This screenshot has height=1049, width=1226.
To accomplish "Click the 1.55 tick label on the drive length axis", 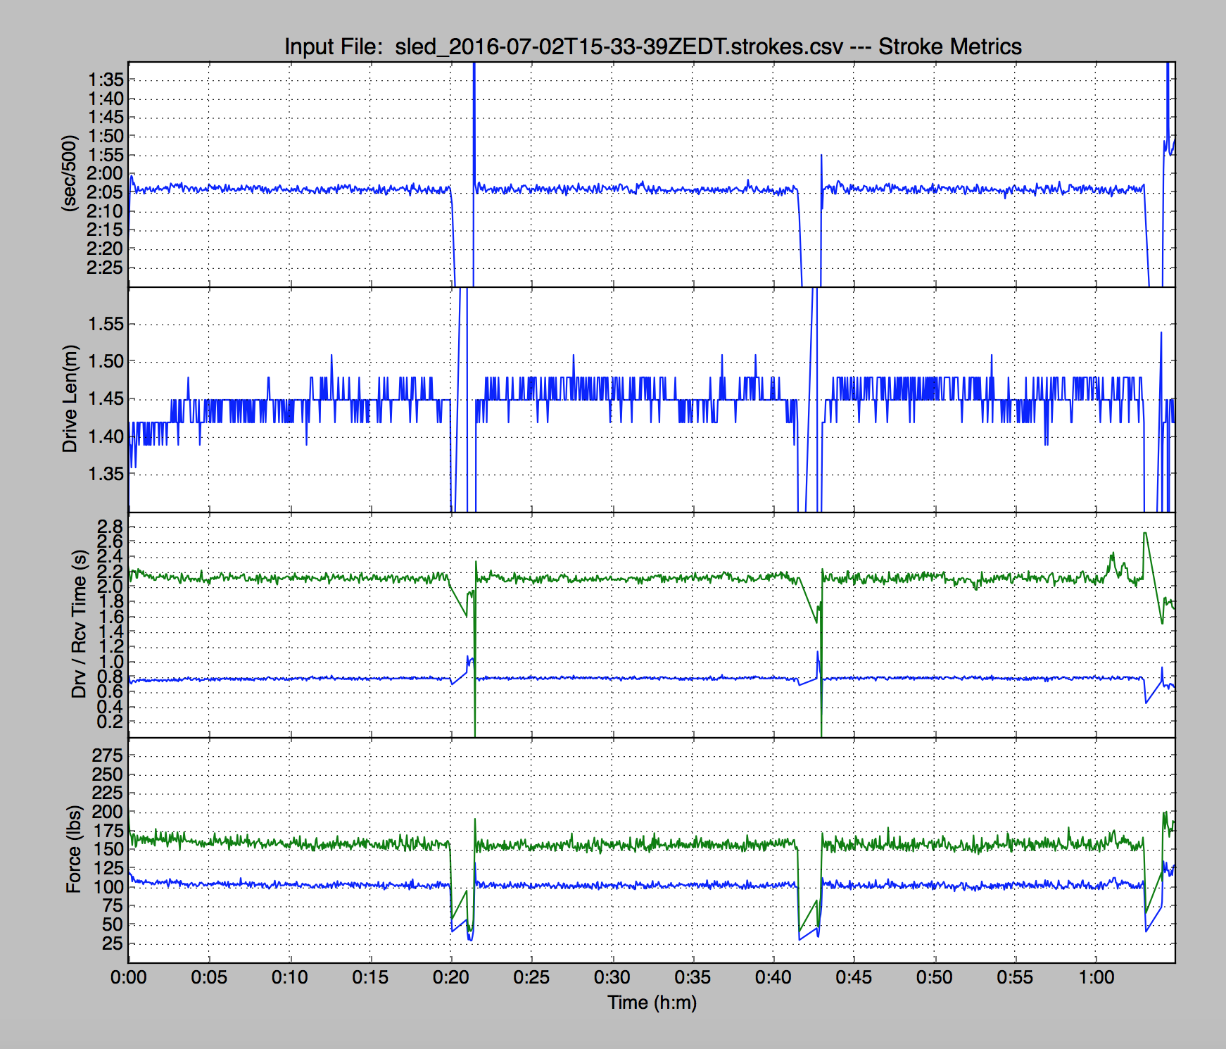I will click(x=106, y=325).
